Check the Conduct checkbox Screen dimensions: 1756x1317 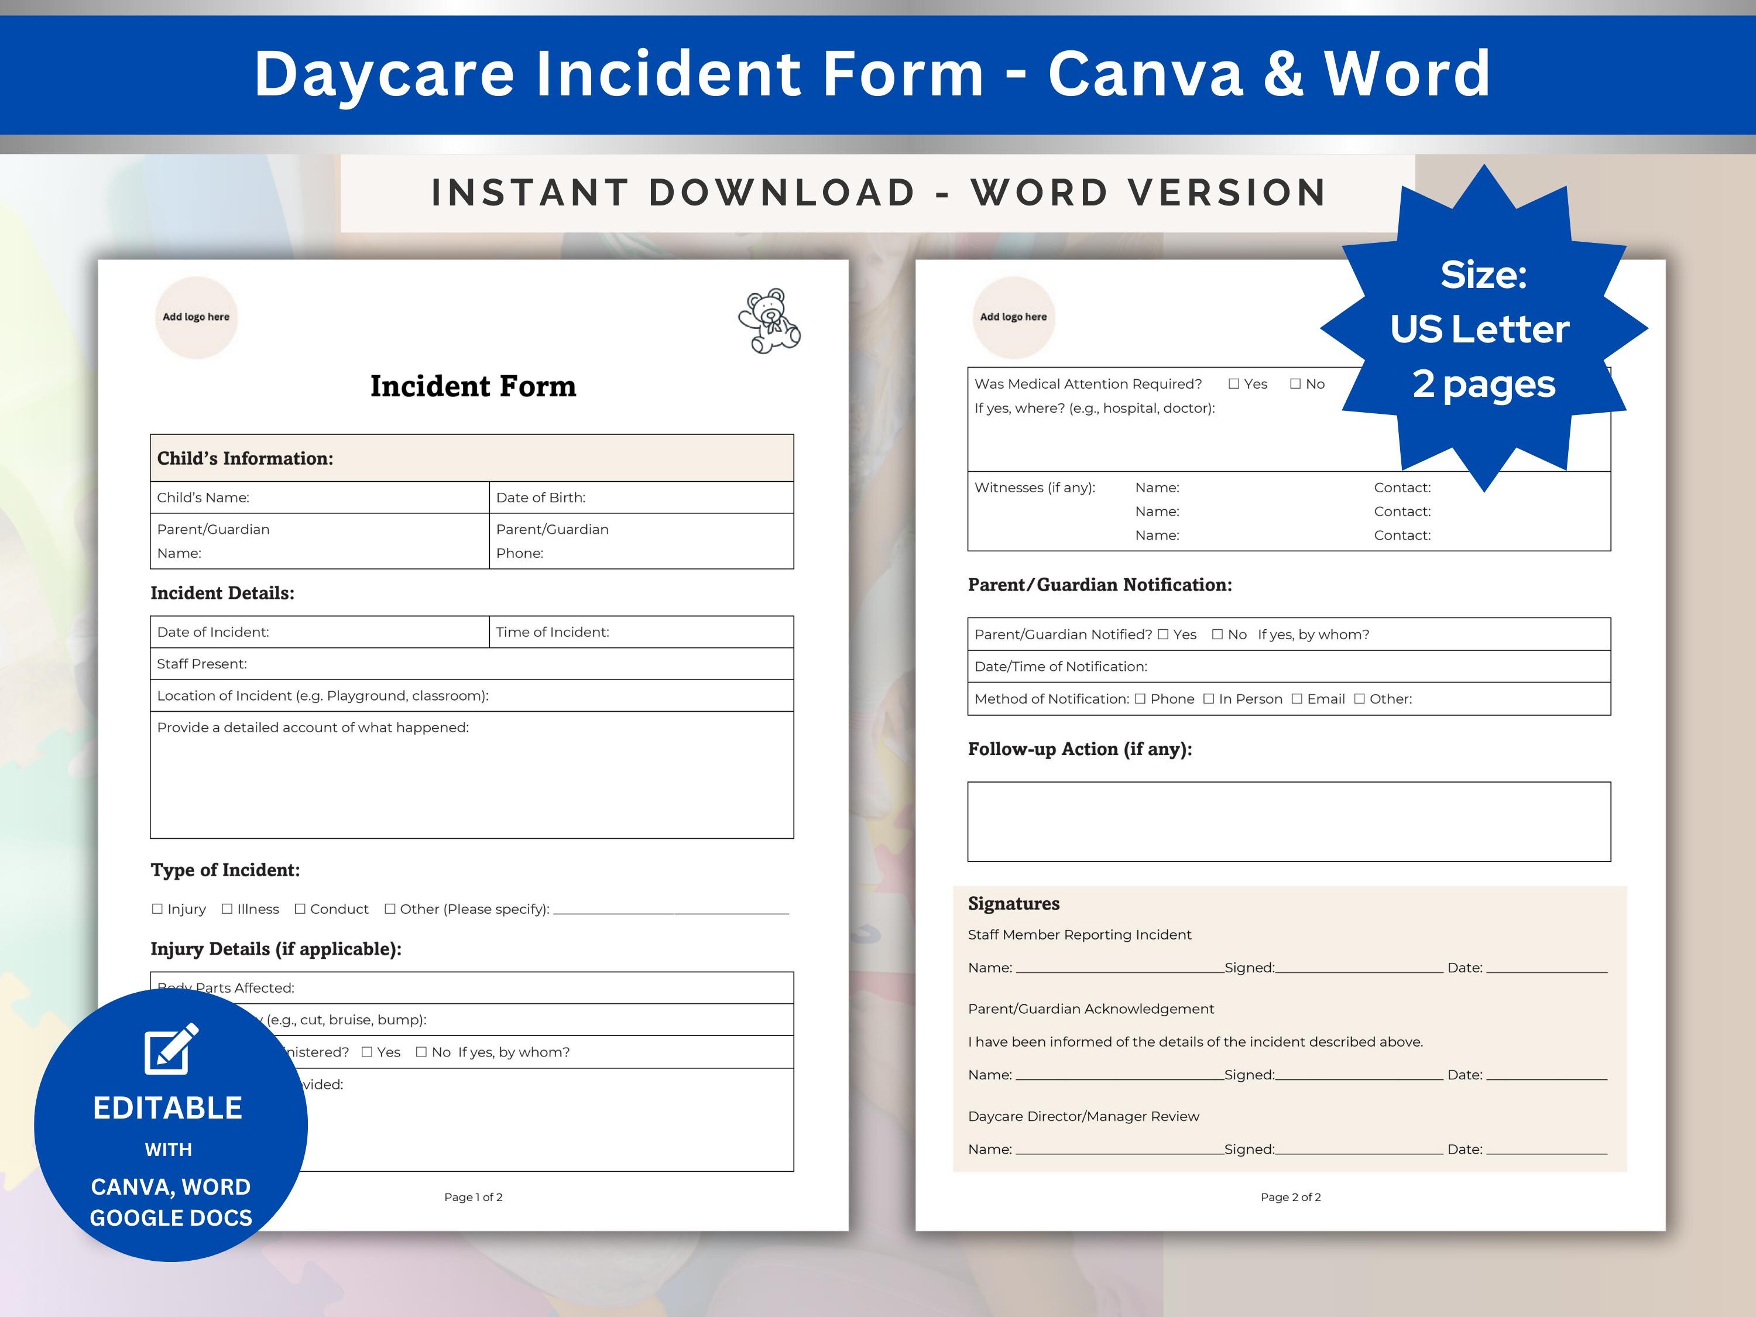click(299, 909)
